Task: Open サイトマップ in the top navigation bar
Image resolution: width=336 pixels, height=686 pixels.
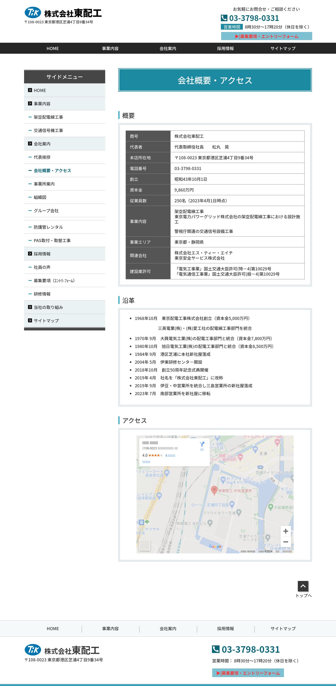Action: [283, 48]
